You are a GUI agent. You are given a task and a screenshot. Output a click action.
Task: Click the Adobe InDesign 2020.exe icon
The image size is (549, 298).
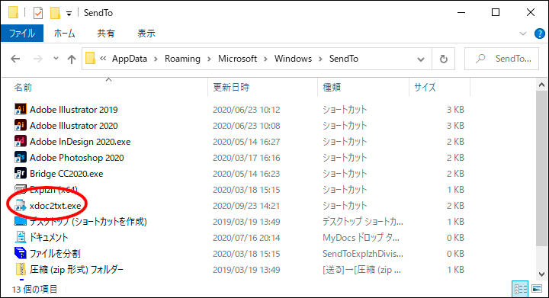pos(21,141)
